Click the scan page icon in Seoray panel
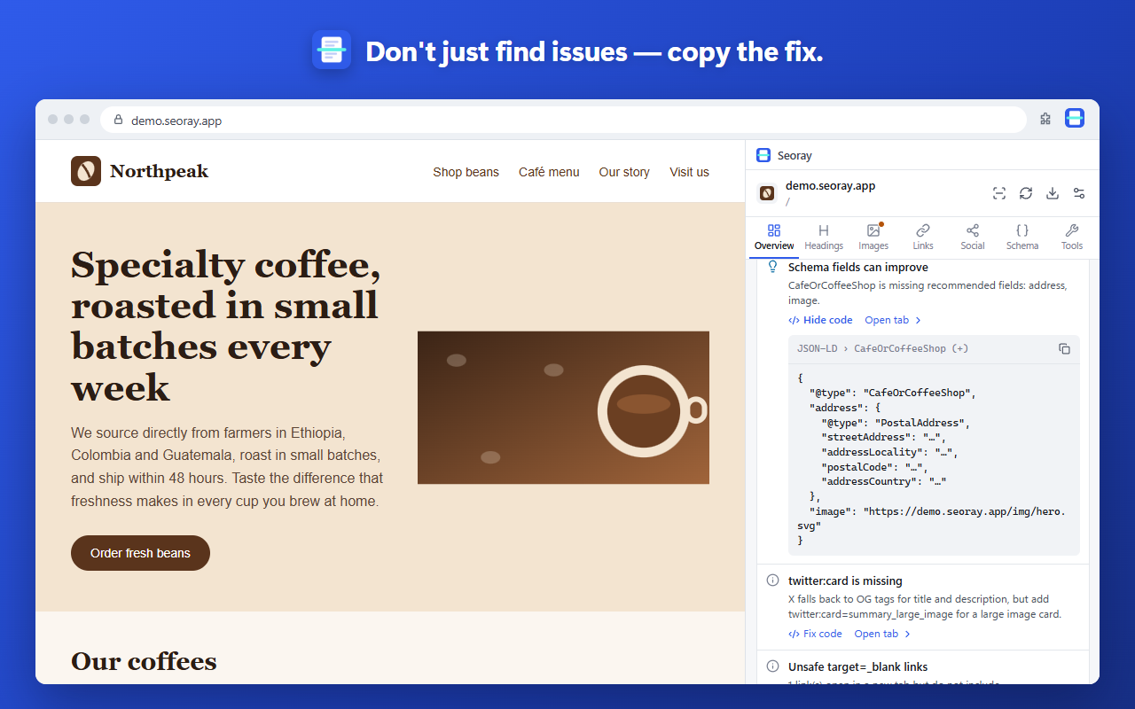This screenshot has width=1135, height=709. (999, 193)
